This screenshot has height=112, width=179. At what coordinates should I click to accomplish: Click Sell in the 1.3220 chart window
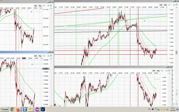[154, 71]
